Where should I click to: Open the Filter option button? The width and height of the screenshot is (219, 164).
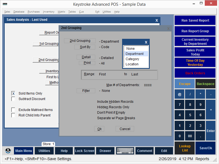(x=86, y=91)
